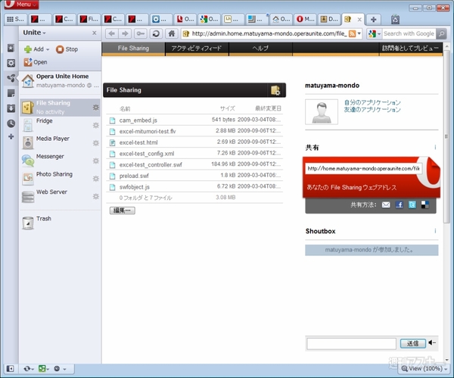454x378 pixels.
Task: Open file excel-mitumori-test.flv
Action: pos(148,131)
